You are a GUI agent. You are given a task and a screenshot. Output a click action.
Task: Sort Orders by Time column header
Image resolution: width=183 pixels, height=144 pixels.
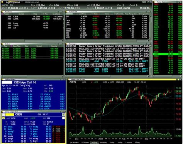click(6, 46)
